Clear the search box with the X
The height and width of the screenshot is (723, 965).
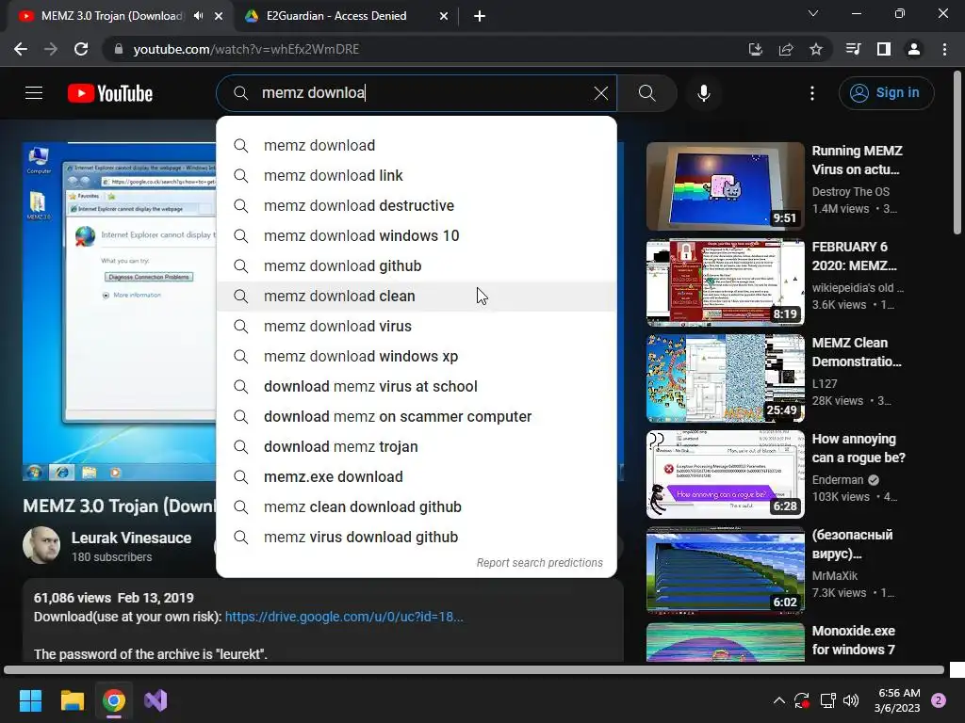(601, 93)
